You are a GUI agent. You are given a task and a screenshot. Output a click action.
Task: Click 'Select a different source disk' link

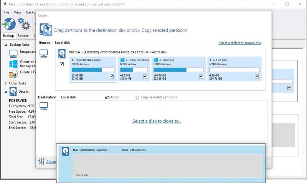[x=240, y=43]
